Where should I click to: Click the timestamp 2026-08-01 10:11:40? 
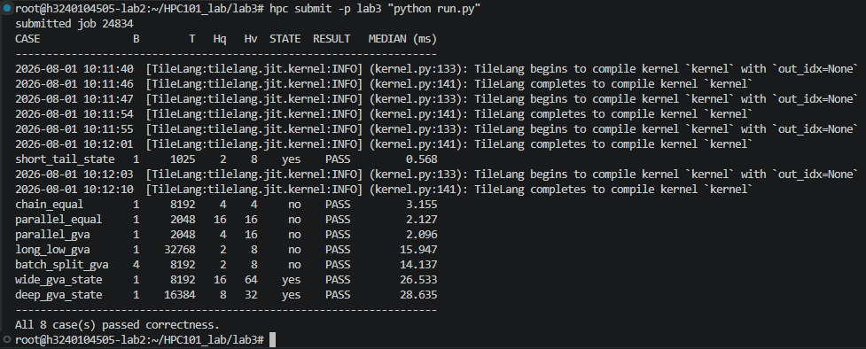click(74, 69)
